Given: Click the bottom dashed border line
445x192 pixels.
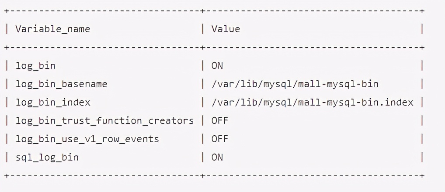Looking at the screenshot, I should coord(215,176).
